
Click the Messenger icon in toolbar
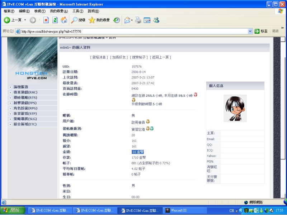[156, 20]
